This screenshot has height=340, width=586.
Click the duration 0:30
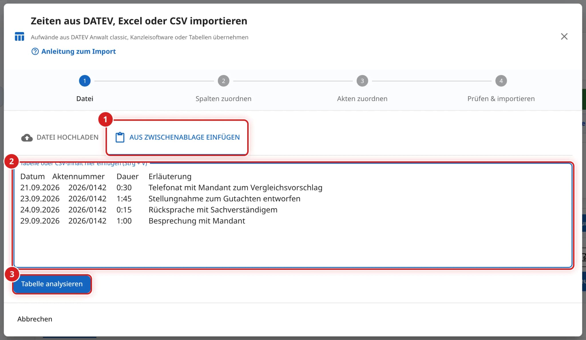click(x=124, y=188)
